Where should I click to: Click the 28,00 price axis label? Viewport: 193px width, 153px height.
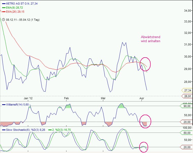coord(187,82)
